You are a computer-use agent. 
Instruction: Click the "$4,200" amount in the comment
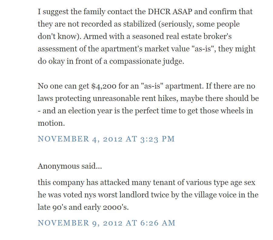[x=104, y=86]
